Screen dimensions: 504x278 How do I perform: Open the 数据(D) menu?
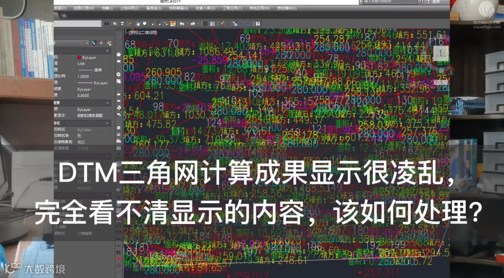click(x=60, y=8)
